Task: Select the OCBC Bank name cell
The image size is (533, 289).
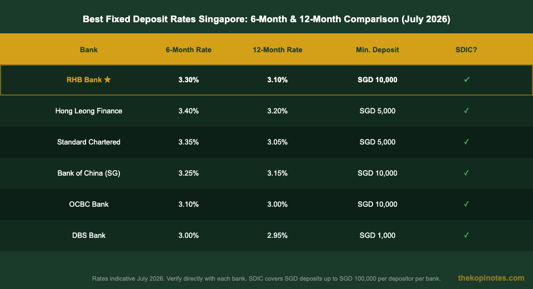Action: click(89, 204)
